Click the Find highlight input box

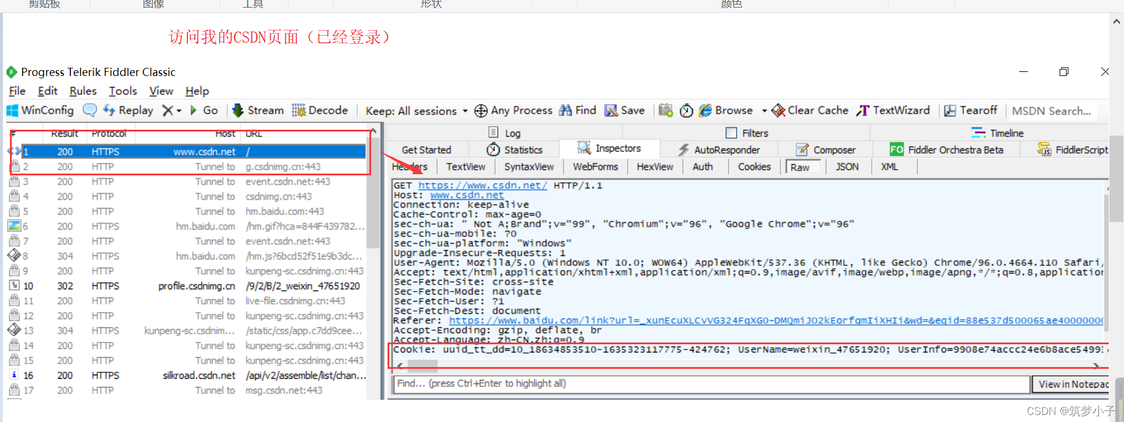pos(711,384)
